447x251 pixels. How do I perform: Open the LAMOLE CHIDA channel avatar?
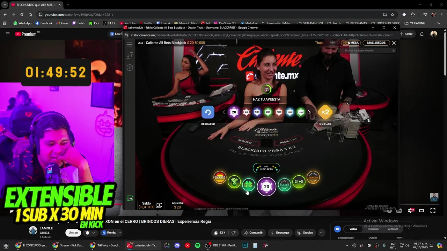coord(33,230)
